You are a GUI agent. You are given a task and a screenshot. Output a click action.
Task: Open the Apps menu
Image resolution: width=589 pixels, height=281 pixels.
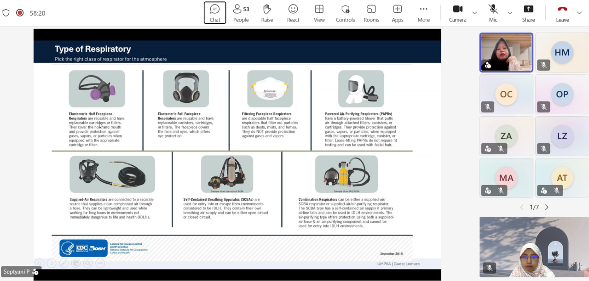[398, 13]
